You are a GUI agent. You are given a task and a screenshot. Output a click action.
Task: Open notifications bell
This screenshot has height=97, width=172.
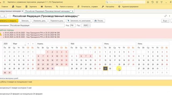click(x=148, y=2)
